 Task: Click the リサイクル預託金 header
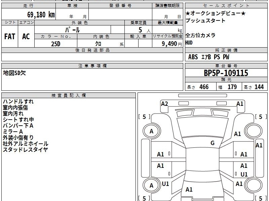[x=167, y=36]
